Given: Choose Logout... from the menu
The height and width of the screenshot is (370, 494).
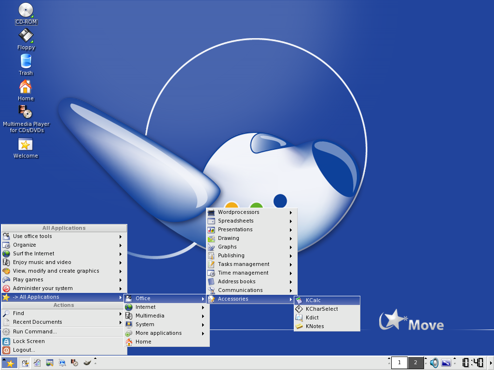Looking at the screenshot, I should point(64,350).
